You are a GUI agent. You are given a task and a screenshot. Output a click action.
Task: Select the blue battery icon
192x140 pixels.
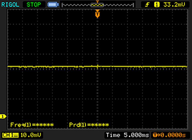(53, 5)
